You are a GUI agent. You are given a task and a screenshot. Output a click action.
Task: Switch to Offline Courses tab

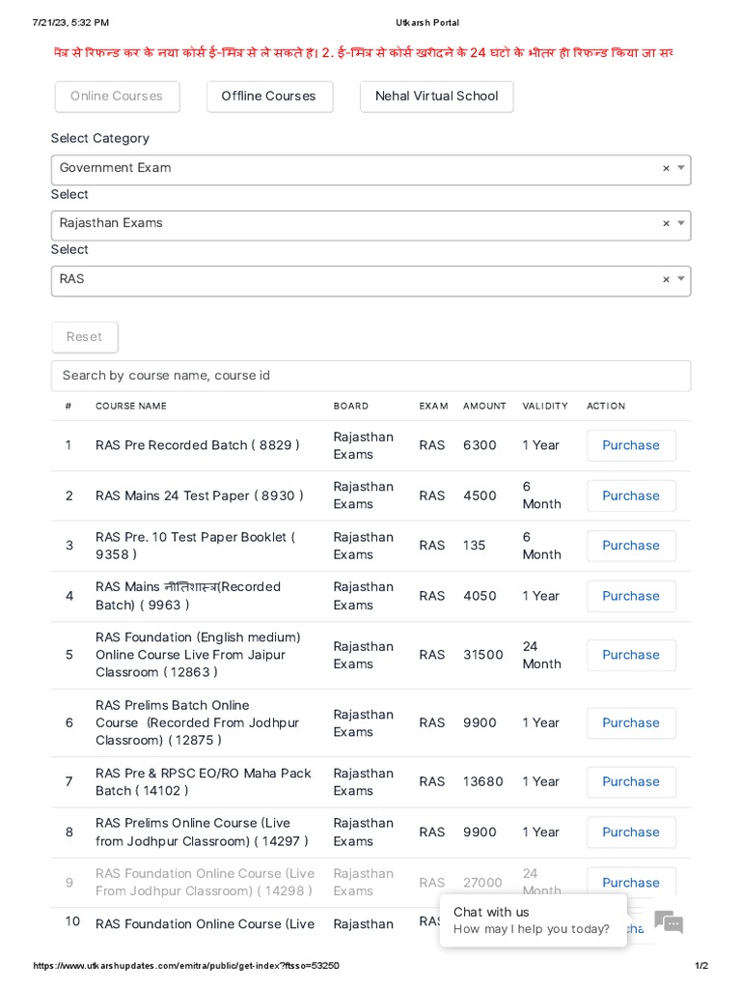click(x=269, y=97)
